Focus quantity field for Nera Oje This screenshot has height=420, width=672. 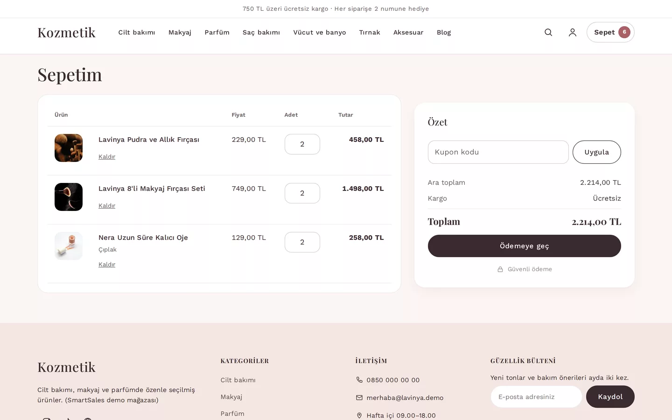(302, 242)
